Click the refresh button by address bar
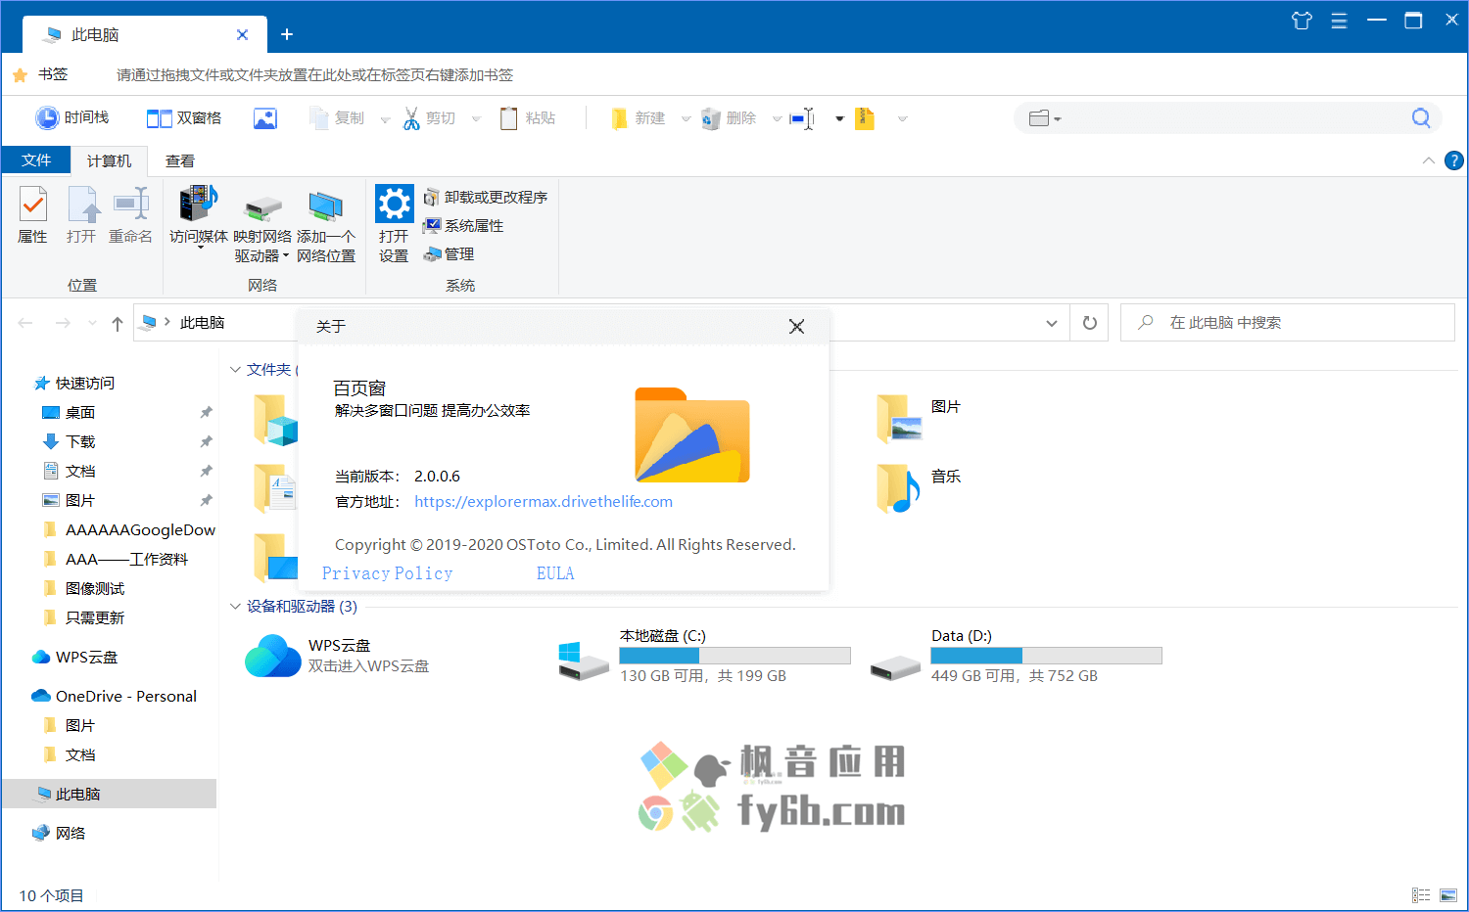Viewport: 1469px width, 912px height. click(1090, 323)
